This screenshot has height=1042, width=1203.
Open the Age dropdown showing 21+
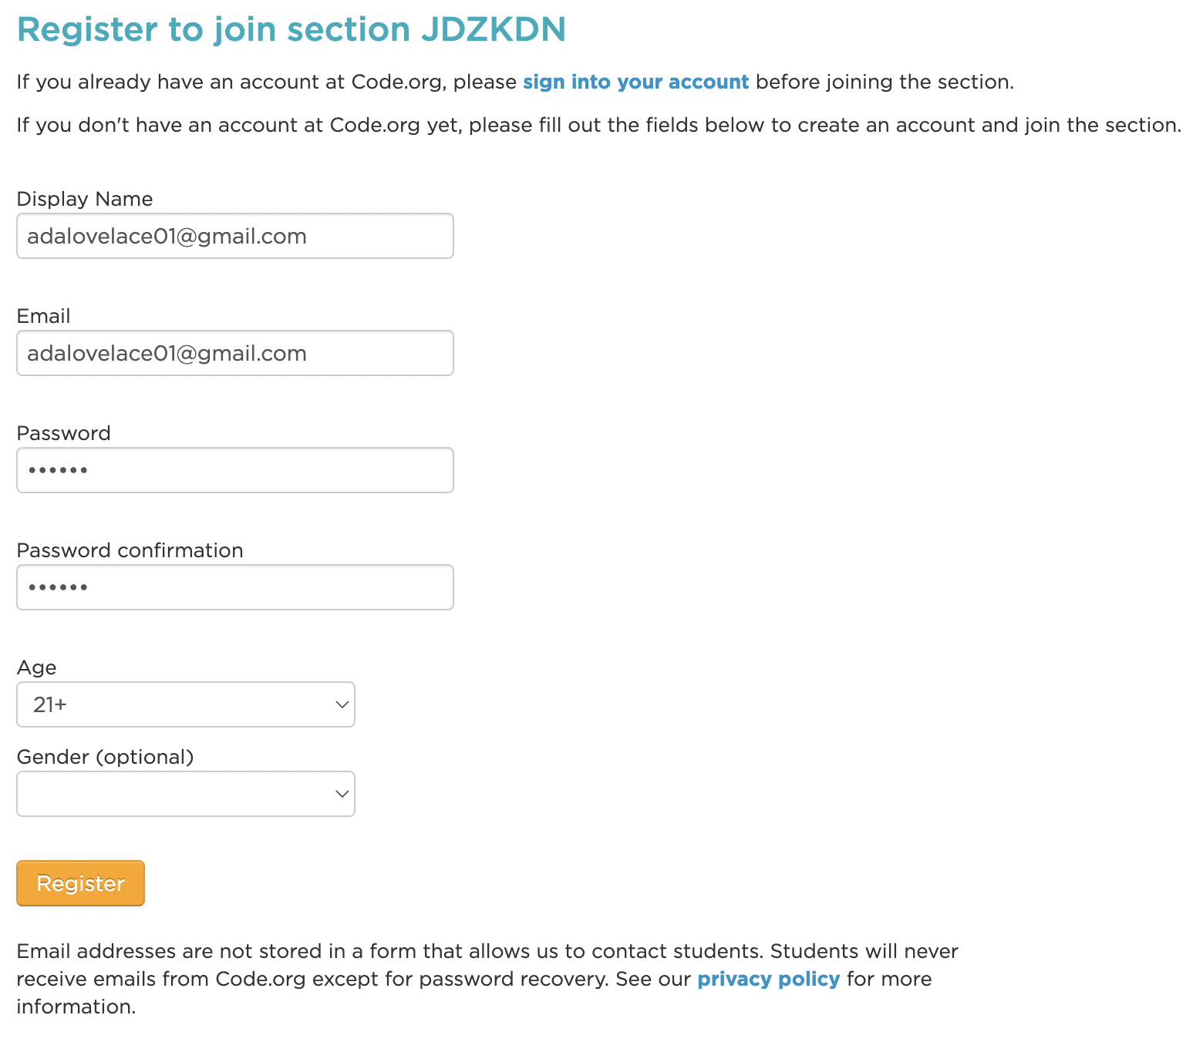pos(185,704)
